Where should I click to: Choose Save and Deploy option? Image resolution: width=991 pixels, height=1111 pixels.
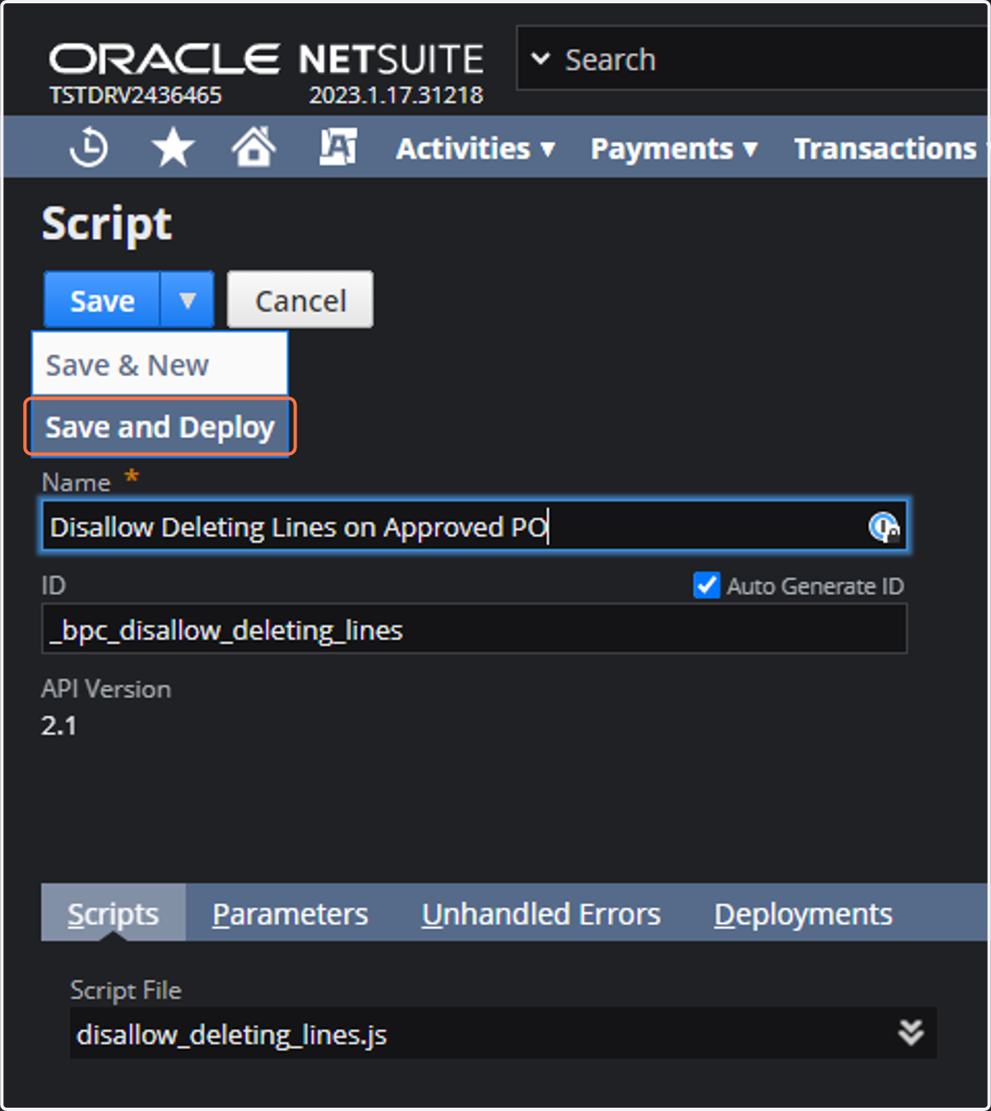click(x=159, y=427)
